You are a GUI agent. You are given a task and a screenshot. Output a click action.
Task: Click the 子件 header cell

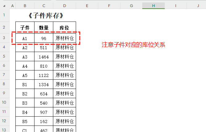coord(25,28)
